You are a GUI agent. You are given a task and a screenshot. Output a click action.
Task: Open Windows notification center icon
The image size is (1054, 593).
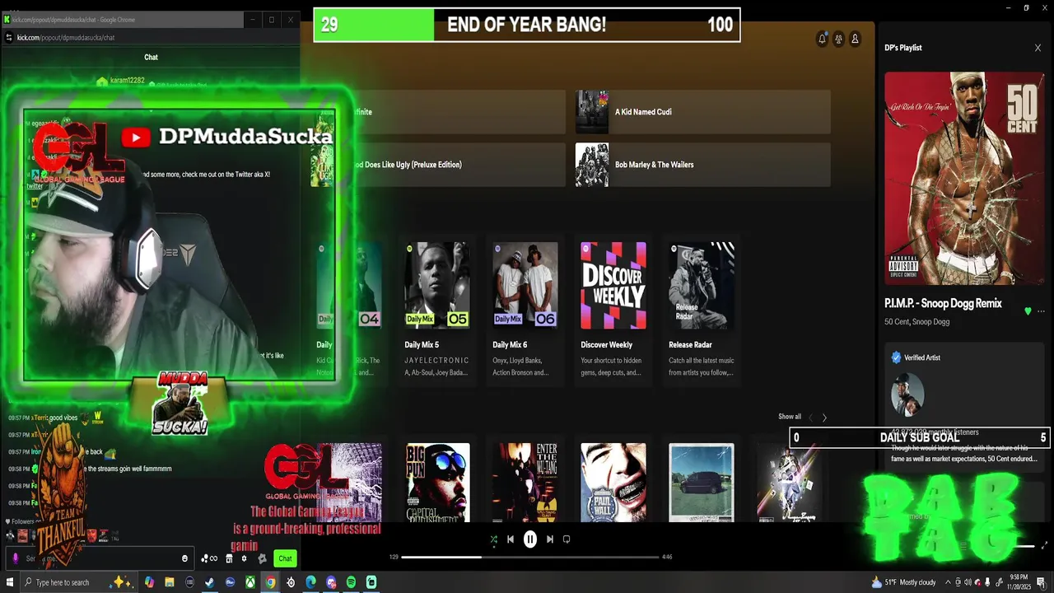(x=1042, y=582)
